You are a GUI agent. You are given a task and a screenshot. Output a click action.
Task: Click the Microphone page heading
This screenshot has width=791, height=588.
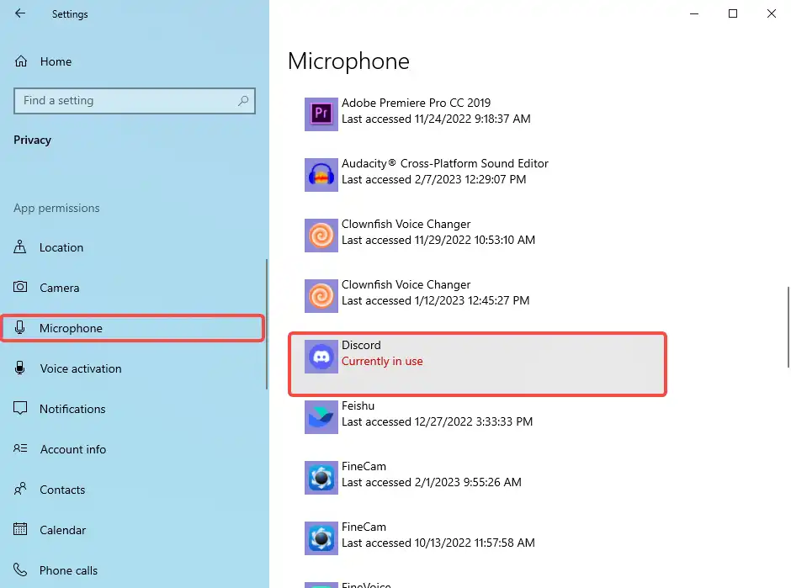[x=348, y=61]
